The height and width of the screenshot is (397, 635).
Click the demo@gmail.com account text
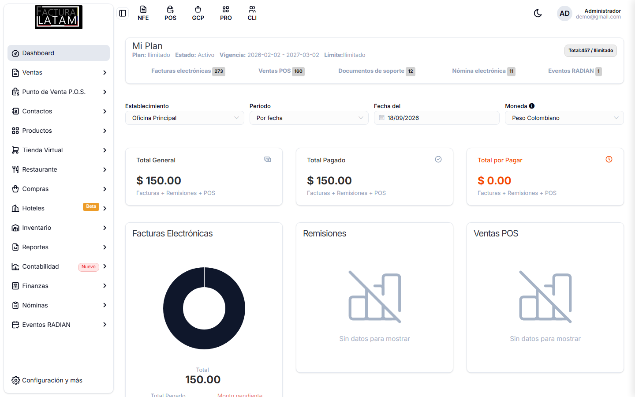click(598, 17)
